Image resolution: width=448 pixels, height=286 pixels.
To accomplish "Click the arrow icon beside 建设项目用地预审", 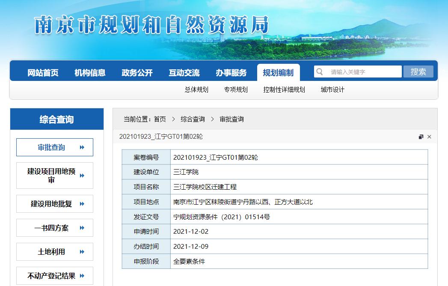I will (82, 176).
